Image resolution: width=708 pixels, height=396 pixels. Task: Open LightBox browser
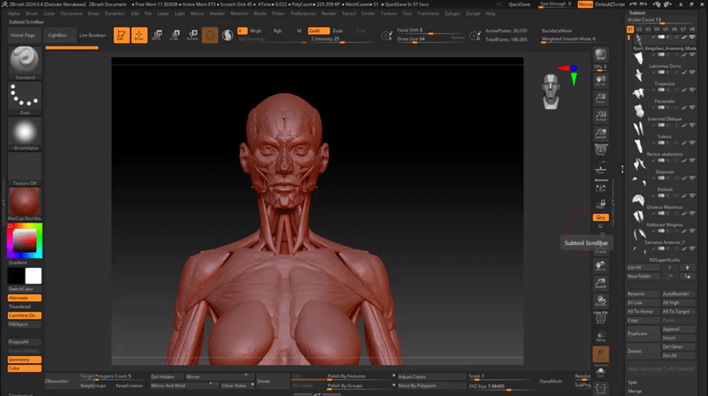point(57,35)
